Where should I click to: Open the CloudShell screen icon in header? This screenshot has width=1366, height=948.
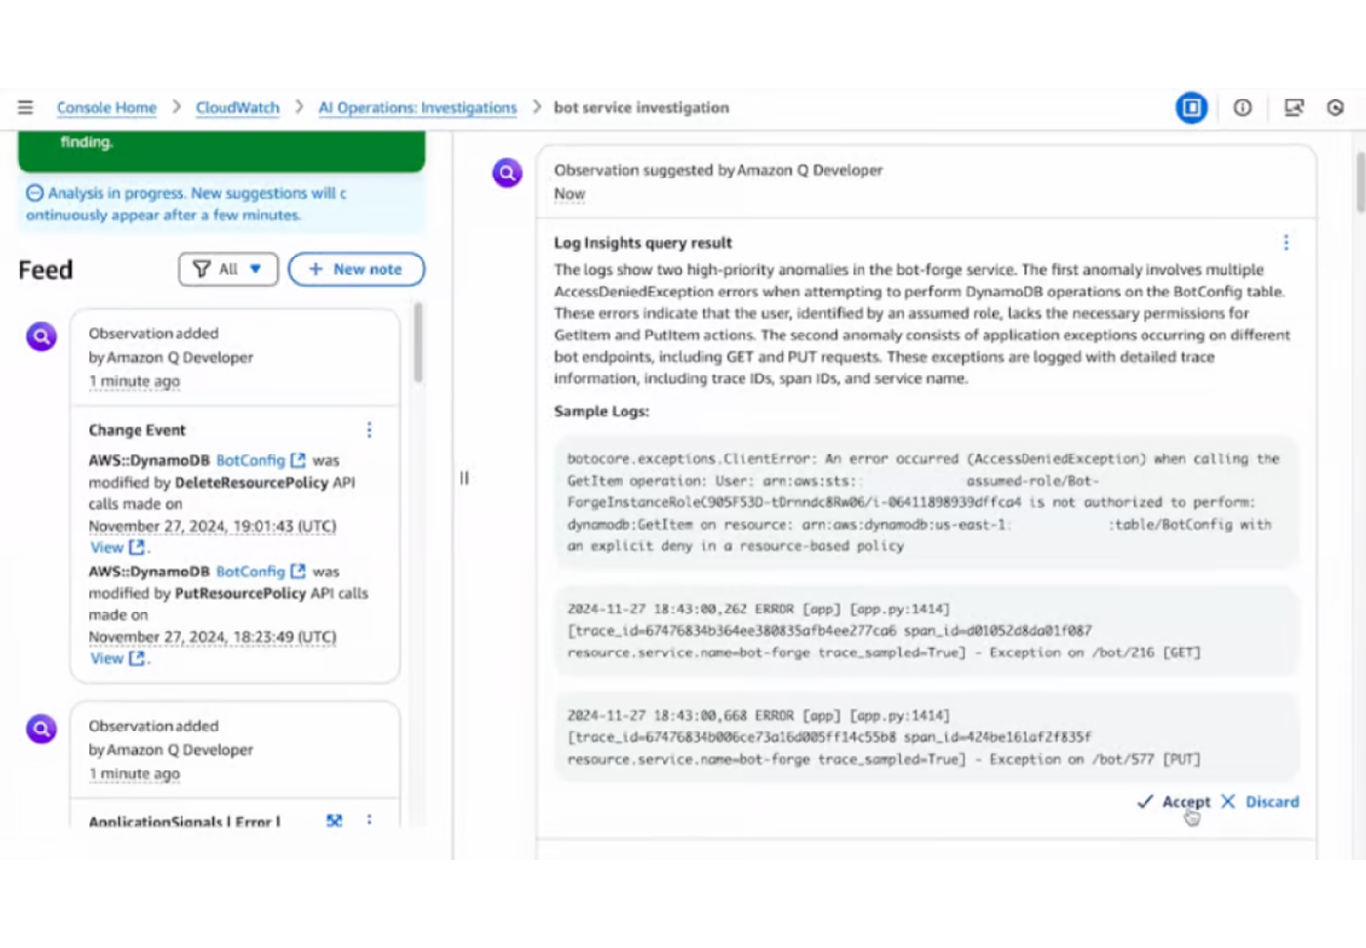pyautogui.click(x=1294, y=107)
